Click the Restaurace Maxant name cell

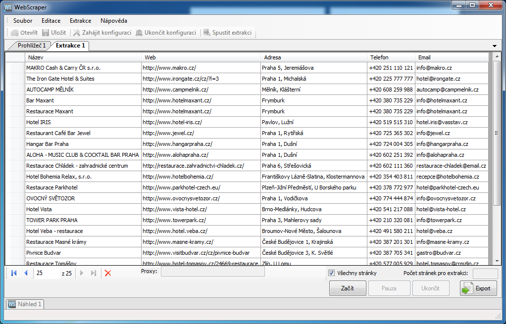tap(83, 111)
